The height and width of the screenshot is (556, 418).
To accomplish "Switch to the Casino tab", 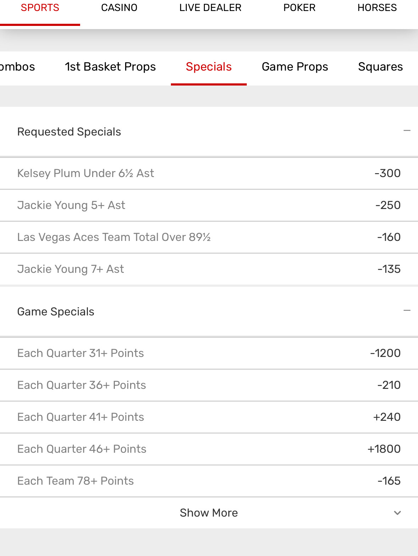I will [119, 8].
